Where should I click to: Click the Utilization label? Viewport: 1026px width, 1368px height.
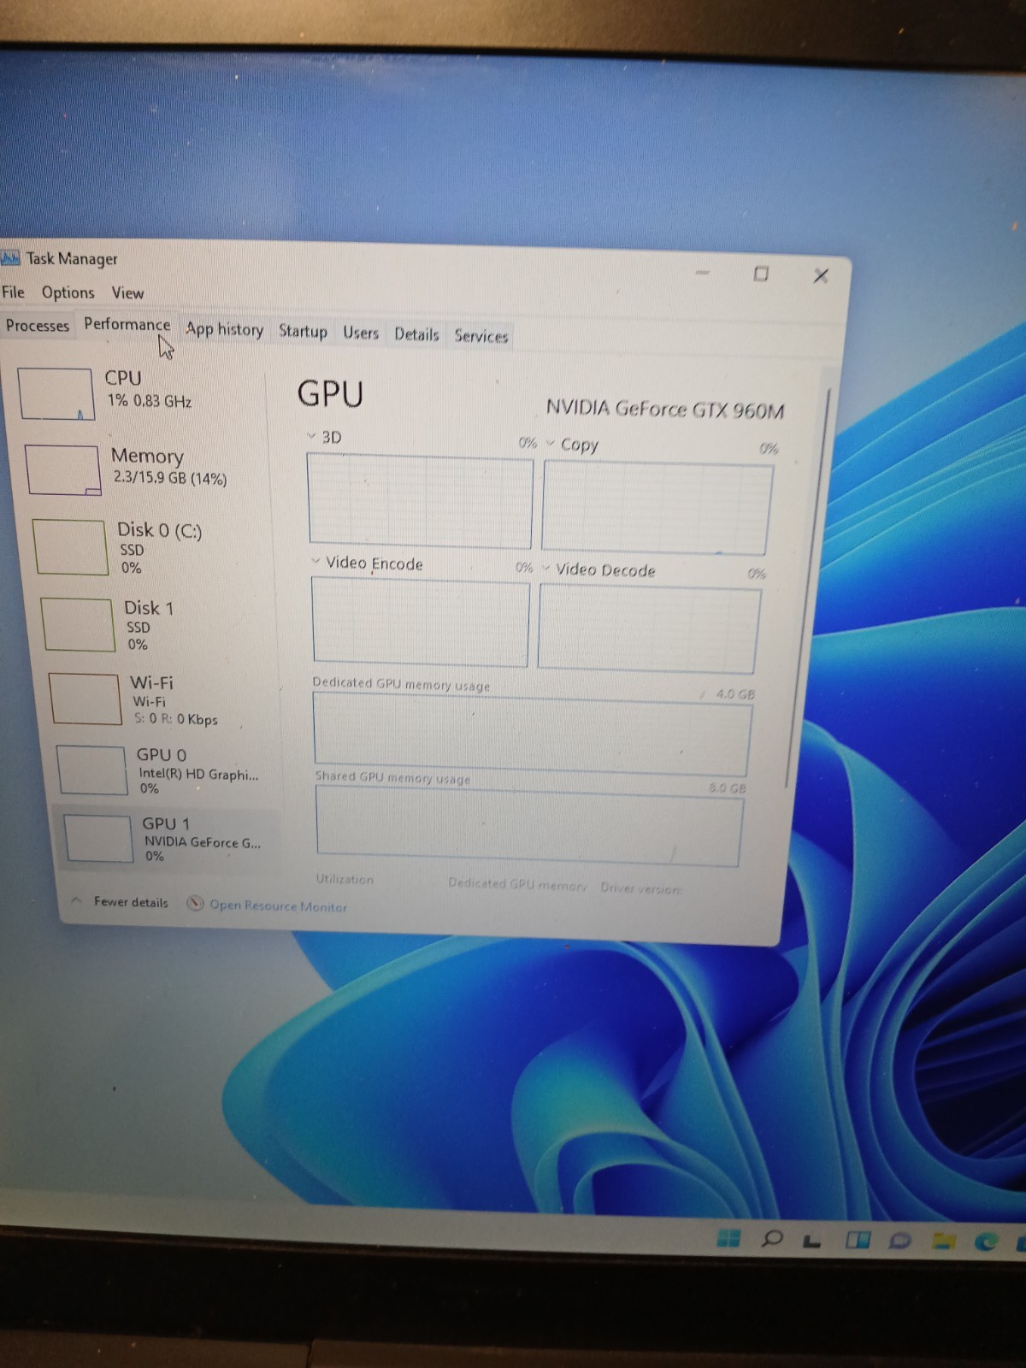coord(345,879)
